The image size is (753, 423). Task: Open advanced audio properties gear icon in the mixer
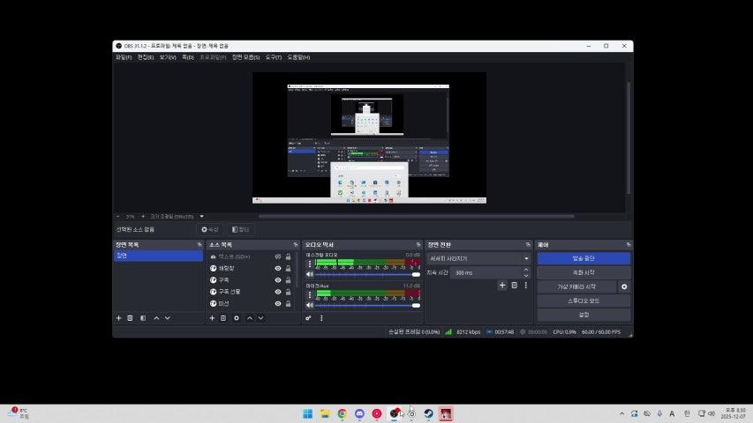click(308, 318)
